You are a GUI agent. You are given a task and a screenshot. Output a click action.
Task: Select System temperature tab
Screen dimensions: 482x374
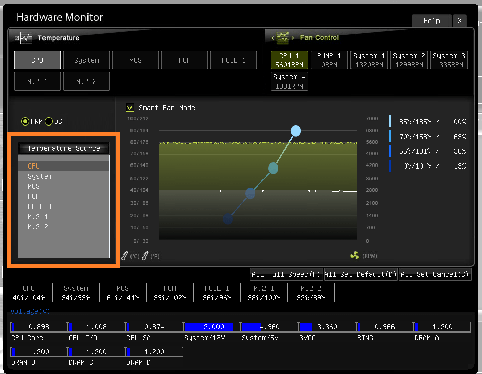pyautogui.click(x=86, y=60)
